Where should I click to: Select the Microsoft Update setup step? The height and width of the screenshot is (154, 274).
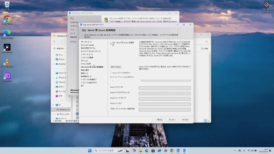[87, 45]
